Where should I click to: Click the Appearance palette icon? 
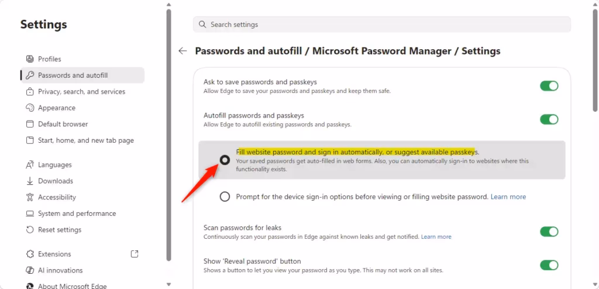point(30,108)
